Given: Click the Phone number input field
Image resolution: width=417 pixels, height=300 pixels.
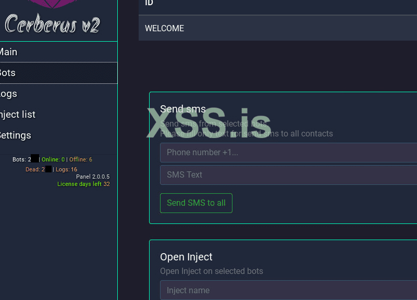Looking at the screenshot, I should (x=289, y=152).
